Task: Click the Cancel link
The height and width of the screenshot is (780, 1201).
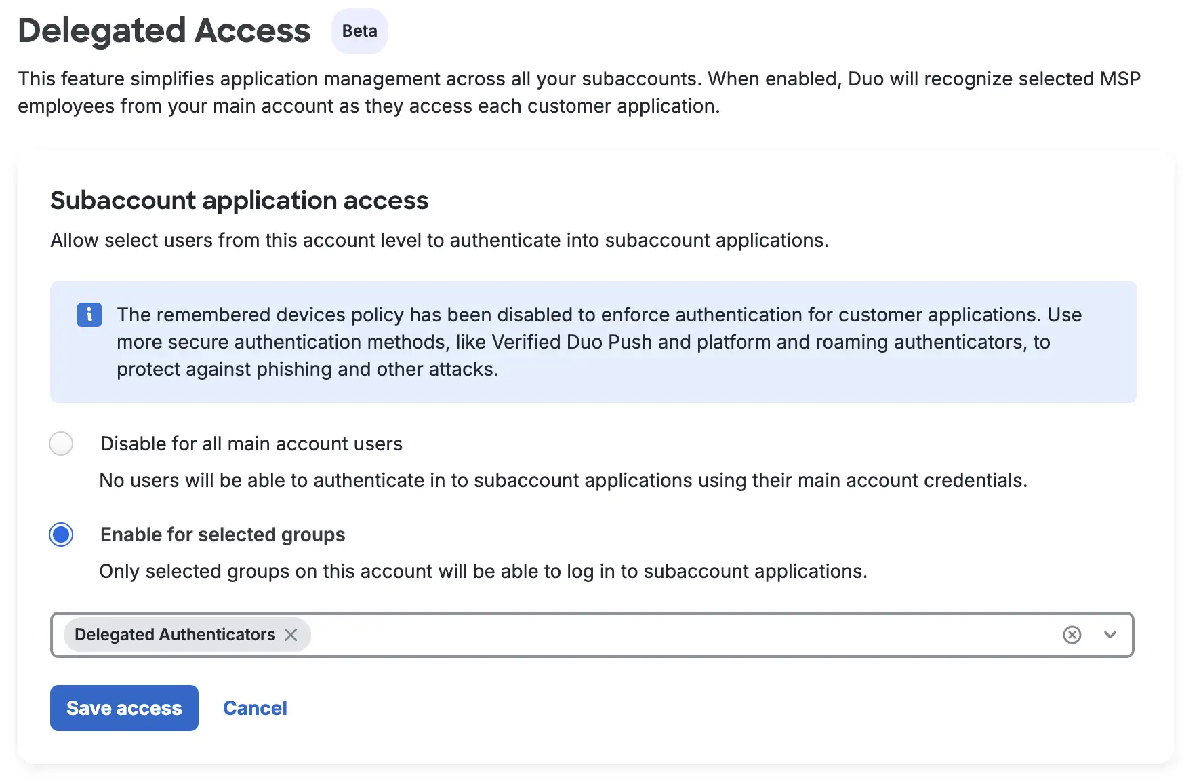Action: [x=255, y=707]
